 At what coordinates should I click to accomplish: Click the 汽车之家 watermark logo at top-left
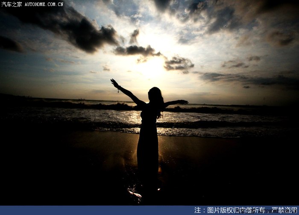(x=12, y=4)
